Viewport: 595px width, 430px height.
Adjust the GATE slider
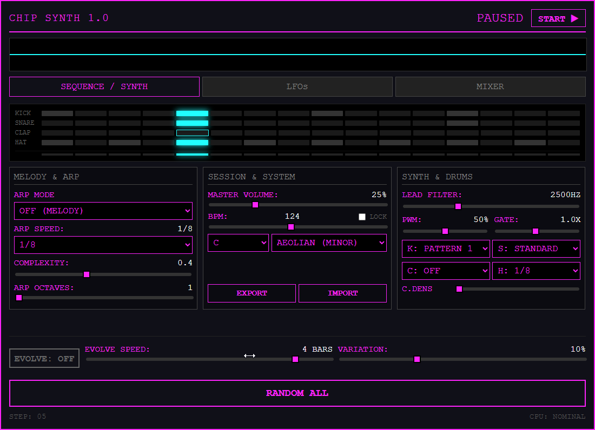[537, 231]
